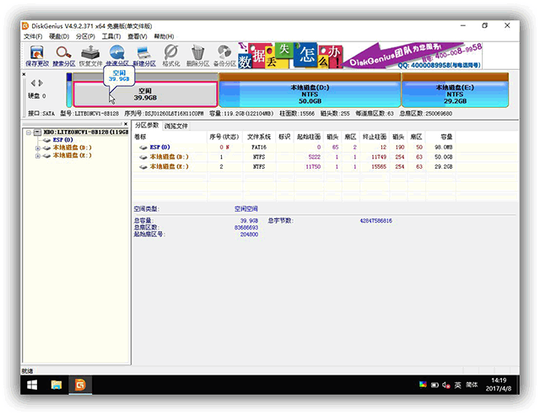Close the left tree panel
This screenshot has width=540, height=415.
pyautogui.click(x=126, y=124)
